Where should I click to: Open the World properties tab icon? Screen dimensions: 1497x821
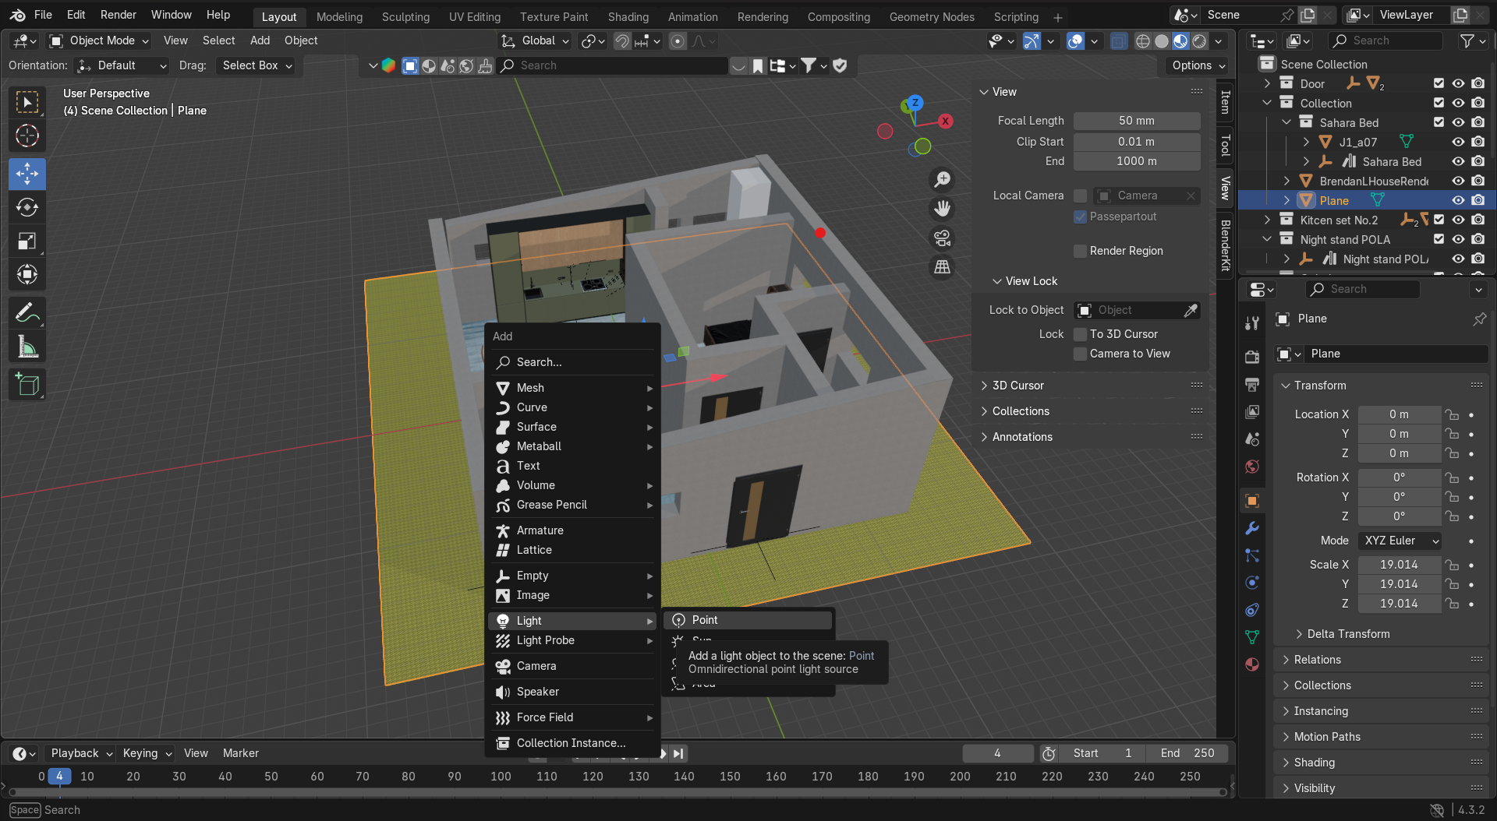(1252, 467)
